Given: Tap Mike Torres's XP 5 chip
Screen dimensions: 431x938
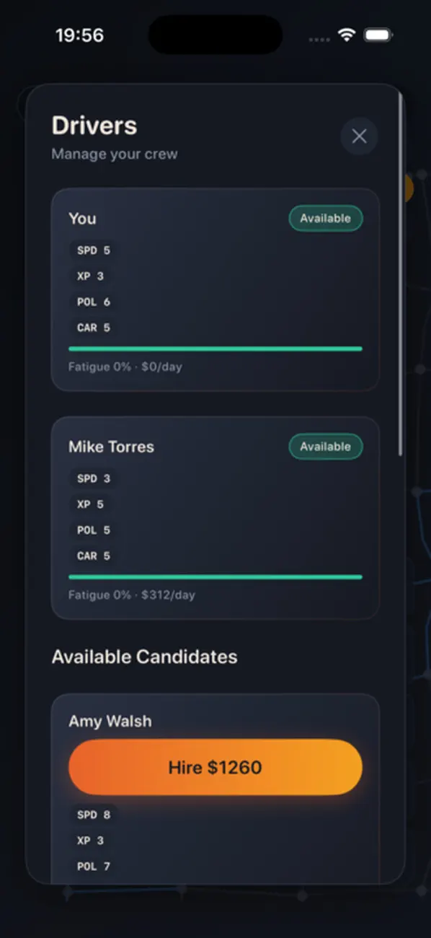Looking at the screenshot, I should point(90,504).
